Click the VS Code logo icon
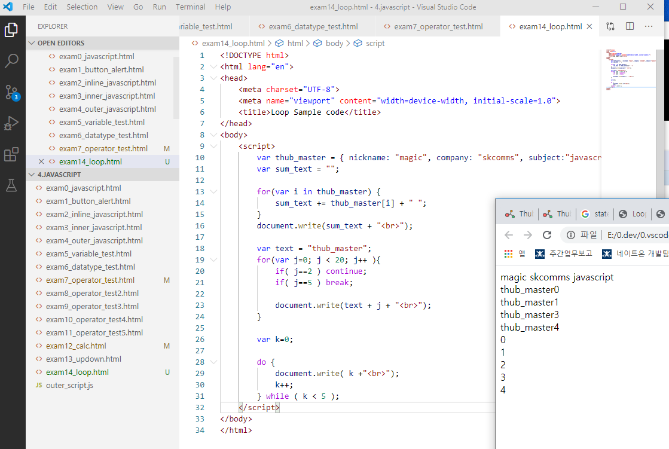 [8, 7]
